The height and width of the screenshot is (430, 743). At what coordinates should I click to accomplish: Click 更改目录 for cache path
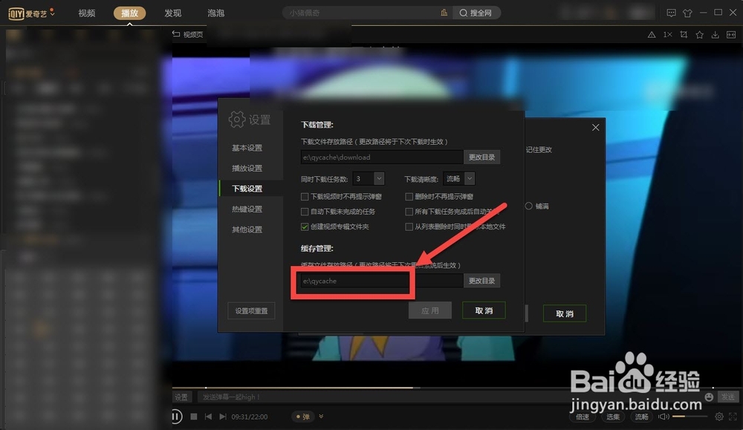coord(484,280)
